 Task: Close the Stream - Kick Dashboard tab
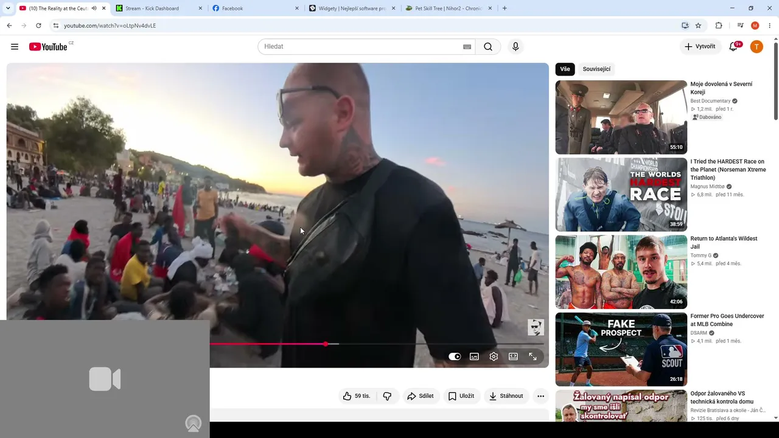[200, 9]
